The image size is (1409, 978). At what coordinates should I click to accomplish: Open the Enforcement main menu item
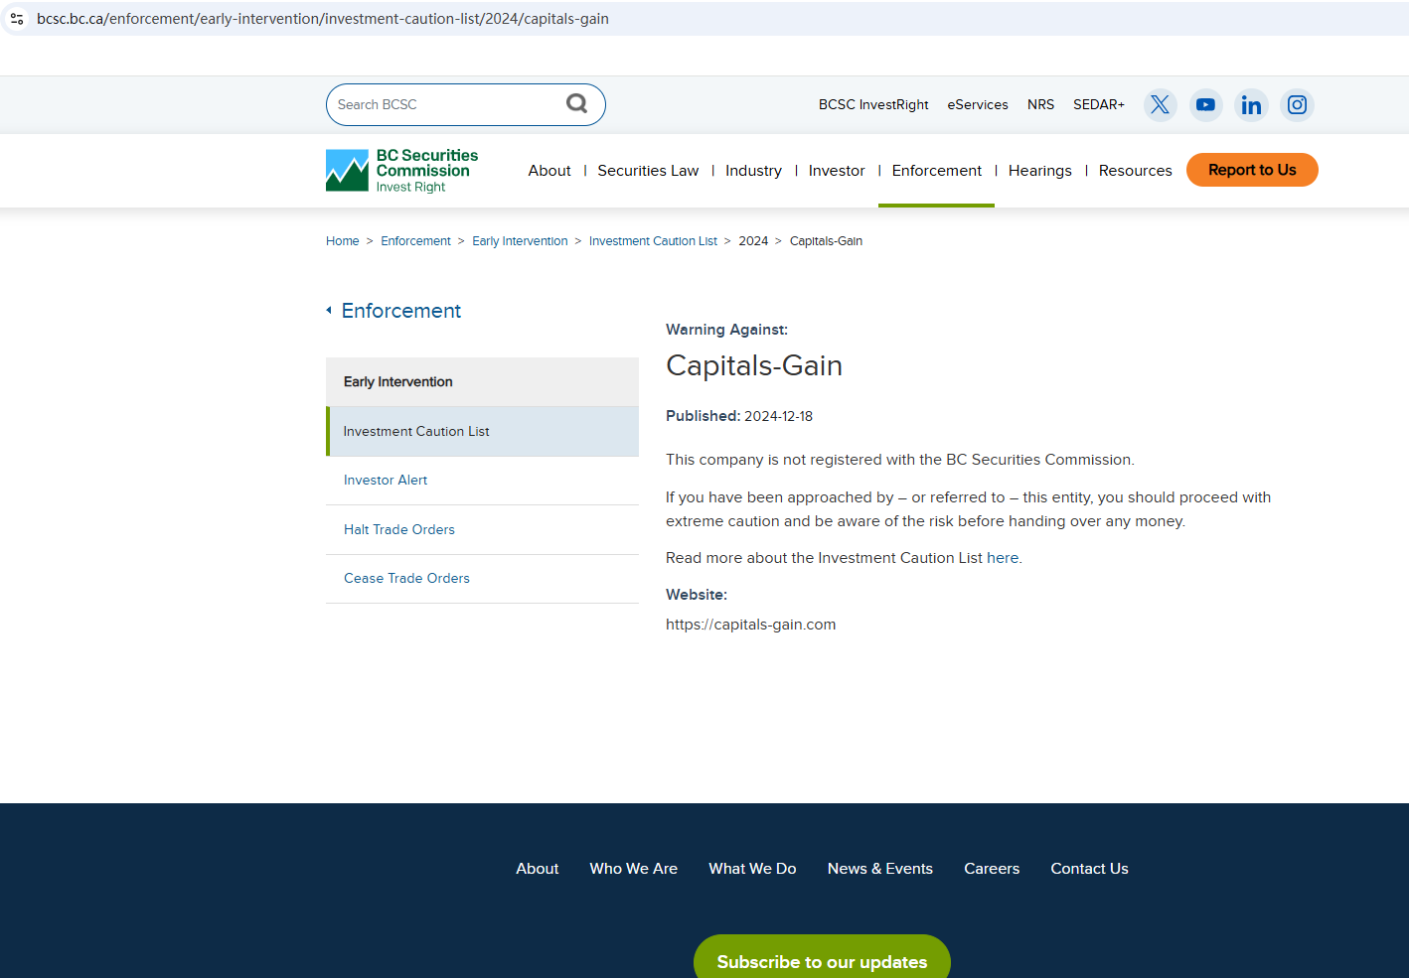936,171
